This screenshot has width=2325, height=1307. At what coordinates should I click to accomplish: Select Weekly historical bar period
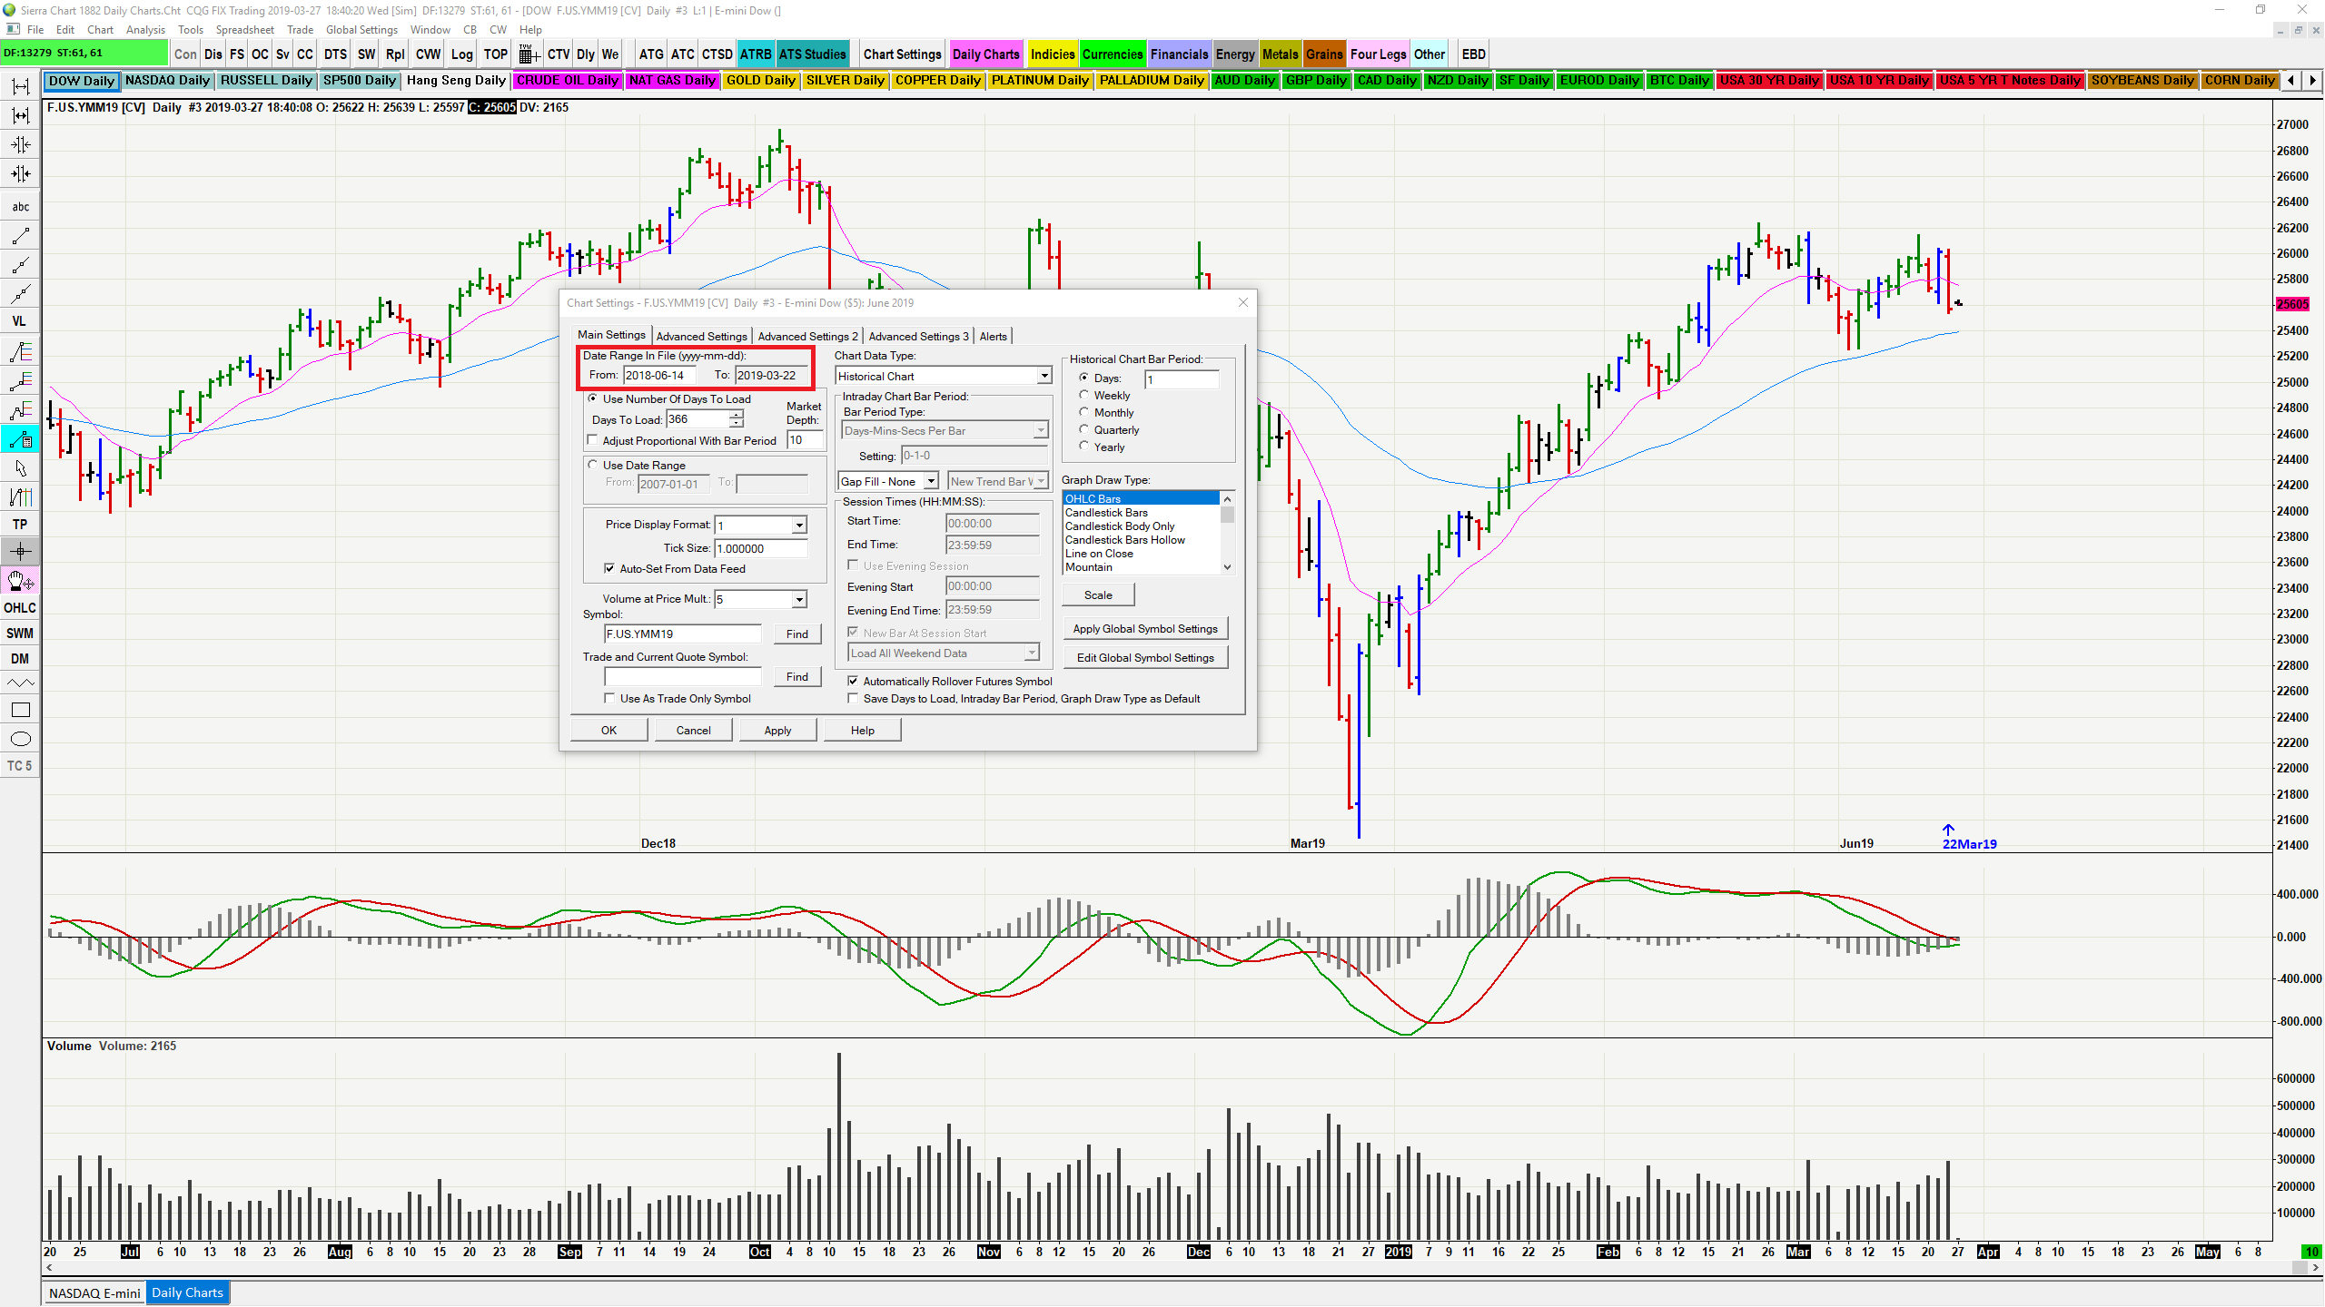(x=1083, y=395)
